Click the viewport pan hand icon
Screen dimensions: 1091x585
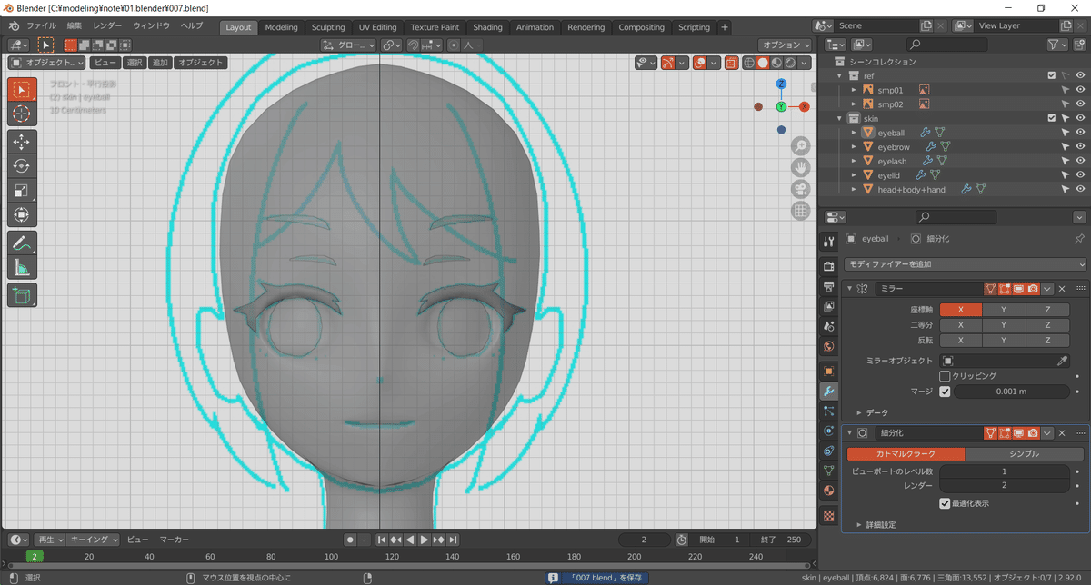pos(801,167)
